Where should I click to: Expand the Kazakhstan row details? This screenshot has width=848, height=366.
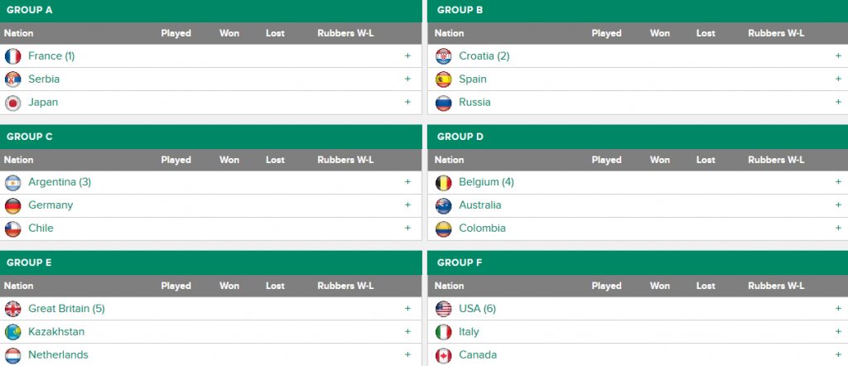coord(407,332)
